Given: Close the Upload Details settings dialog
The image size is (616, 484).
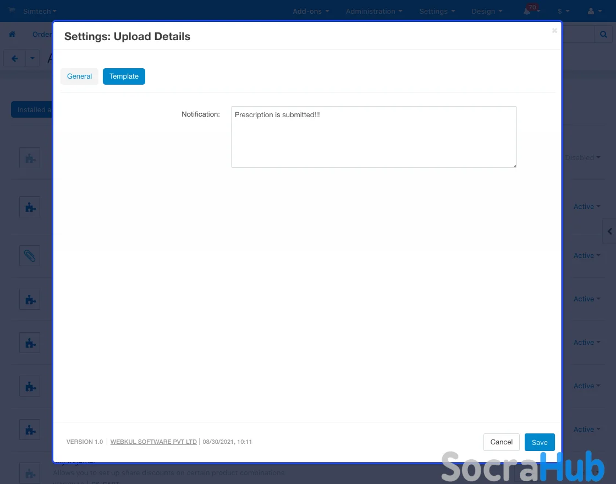Looking at the screenshot, I should pyautogui.click(x=554, y=31).
